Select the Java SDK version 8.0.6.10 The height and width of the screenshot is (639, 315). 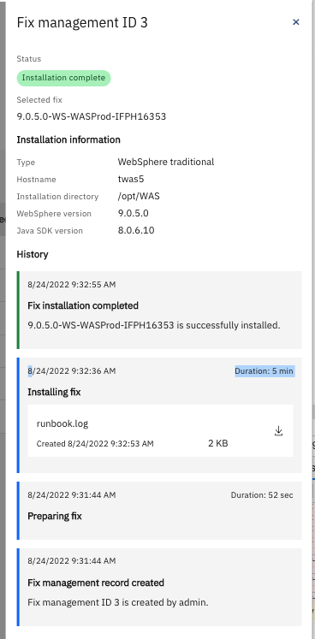[x=136, y=231]
